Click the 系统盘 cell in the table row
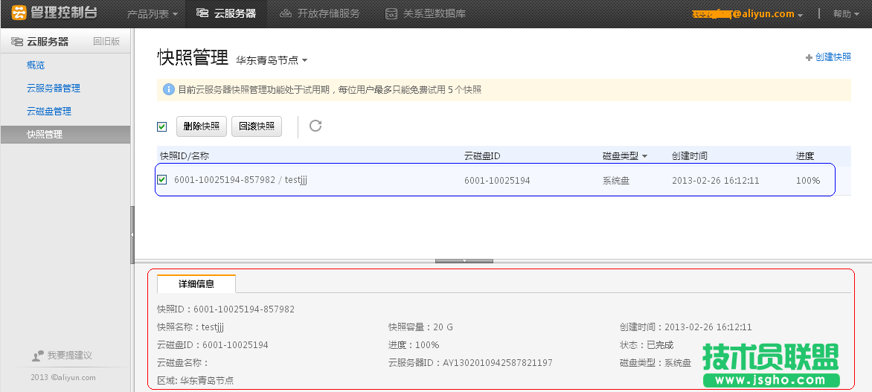This screenshot has height=392, width=872. tap(615, 181)
